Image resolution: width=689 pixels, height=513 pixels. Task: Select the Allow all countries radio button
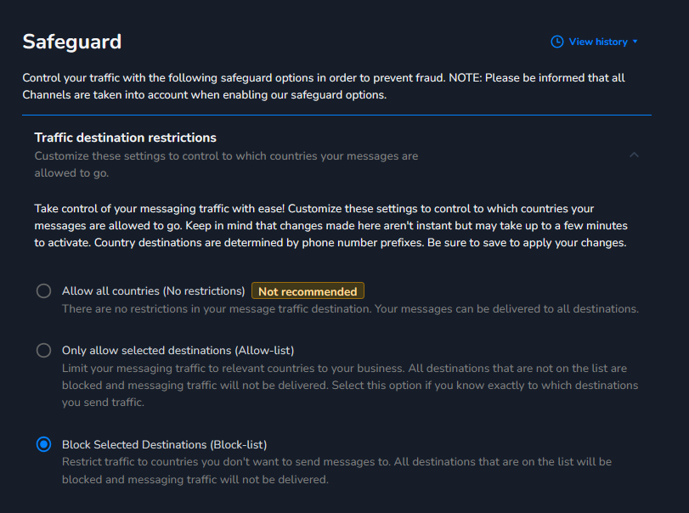click(x=44, y=291)
